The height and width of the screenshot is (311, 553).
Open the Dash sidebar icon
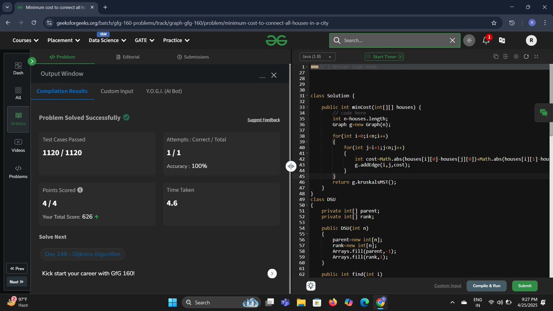(18, 68)
